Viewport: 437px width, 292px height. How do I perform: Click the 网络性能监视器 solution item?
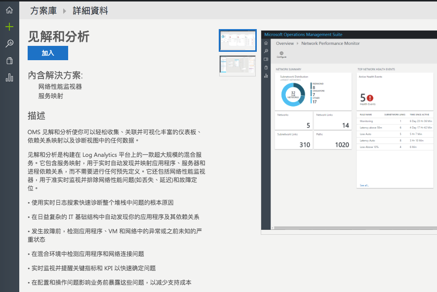click(x=60, y=87)
